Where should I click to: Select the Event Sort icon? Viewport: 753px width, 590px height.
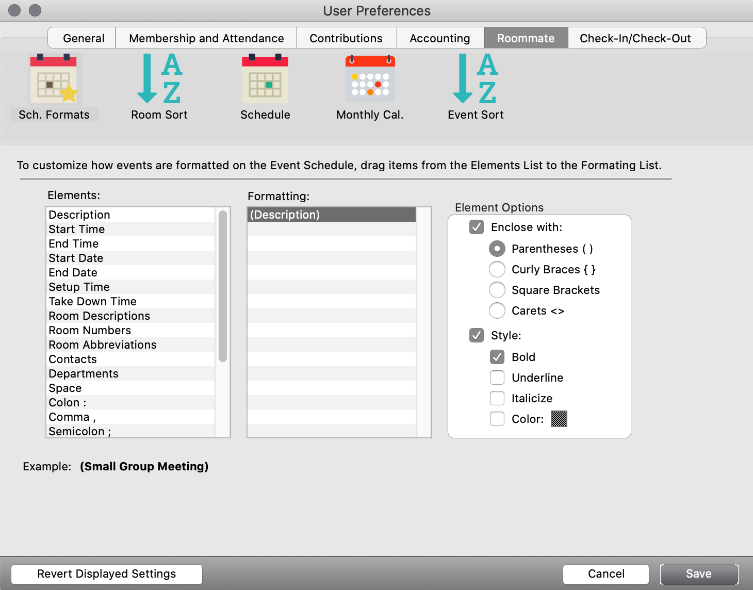point(475,79)
